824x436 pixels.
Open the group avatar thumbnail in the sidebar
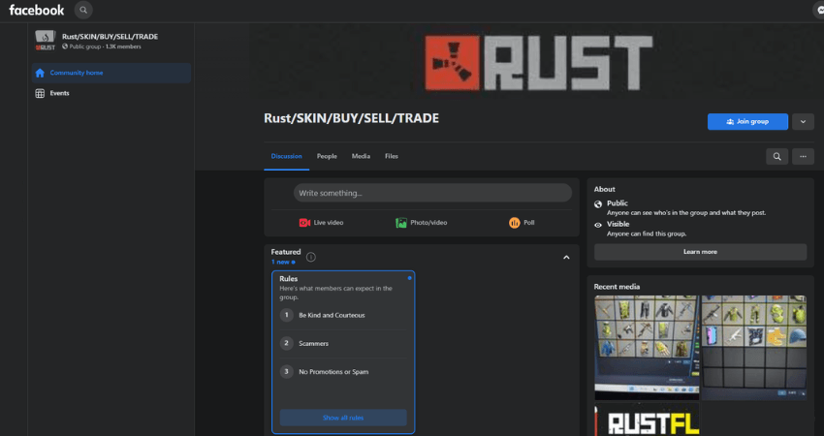[x=46, y=41]
